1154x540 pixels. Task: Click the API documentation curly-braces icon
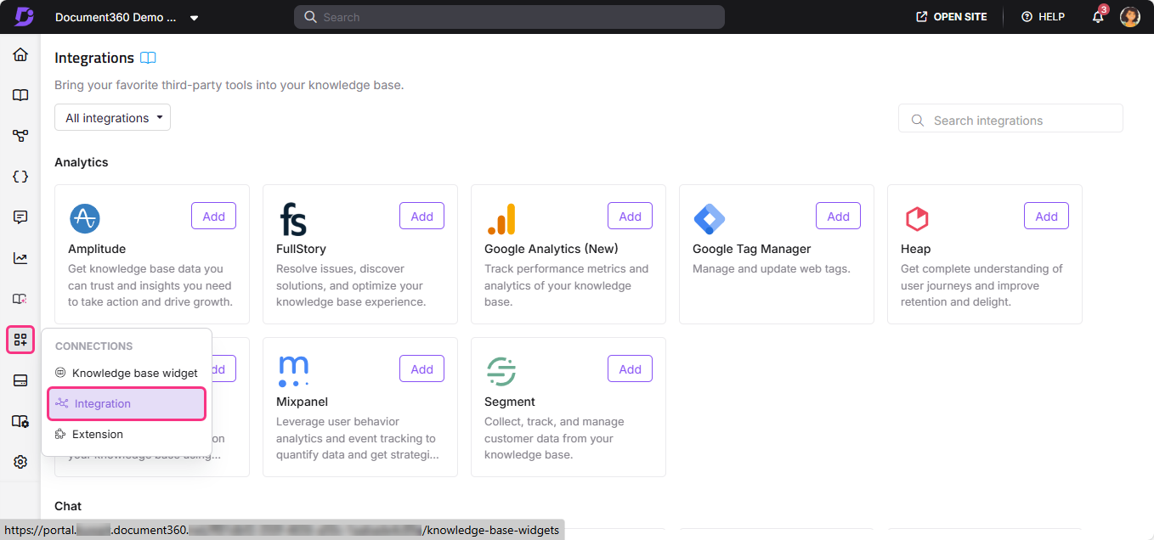pyautogui.click(x=20, y=176)
